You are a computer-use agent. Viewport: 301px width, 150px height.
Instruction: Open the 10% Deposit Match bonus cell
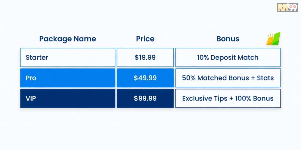pos(228,57)
